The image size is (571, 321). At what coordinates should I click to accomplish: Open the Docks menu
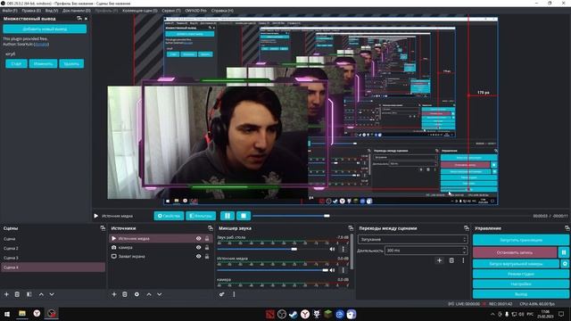coord(76,11)
